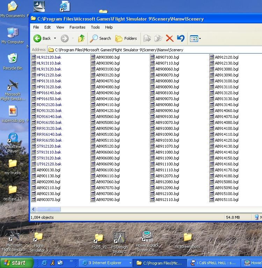Switch to i CaN sMeLL HeLL taskbar button

tap(213, 263)
